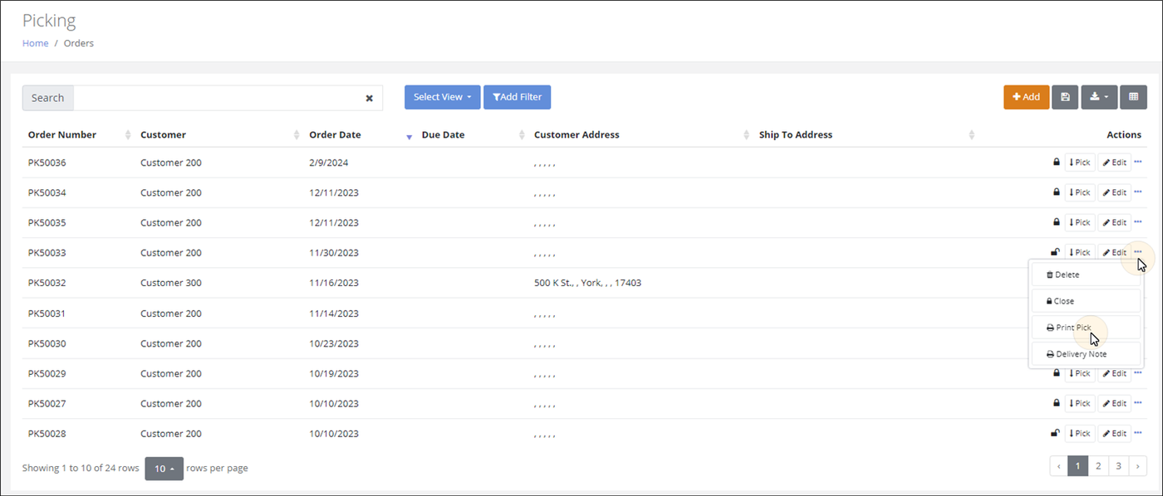Click the Edit button for PK50027

click(x=1115, y=403)
